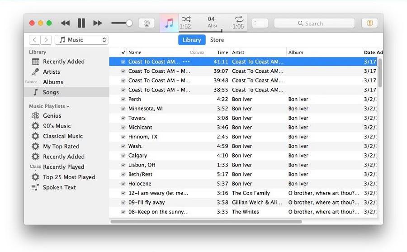407x252 pixels.
Task: Click the Search field
Action: click(x=314, y=23)
